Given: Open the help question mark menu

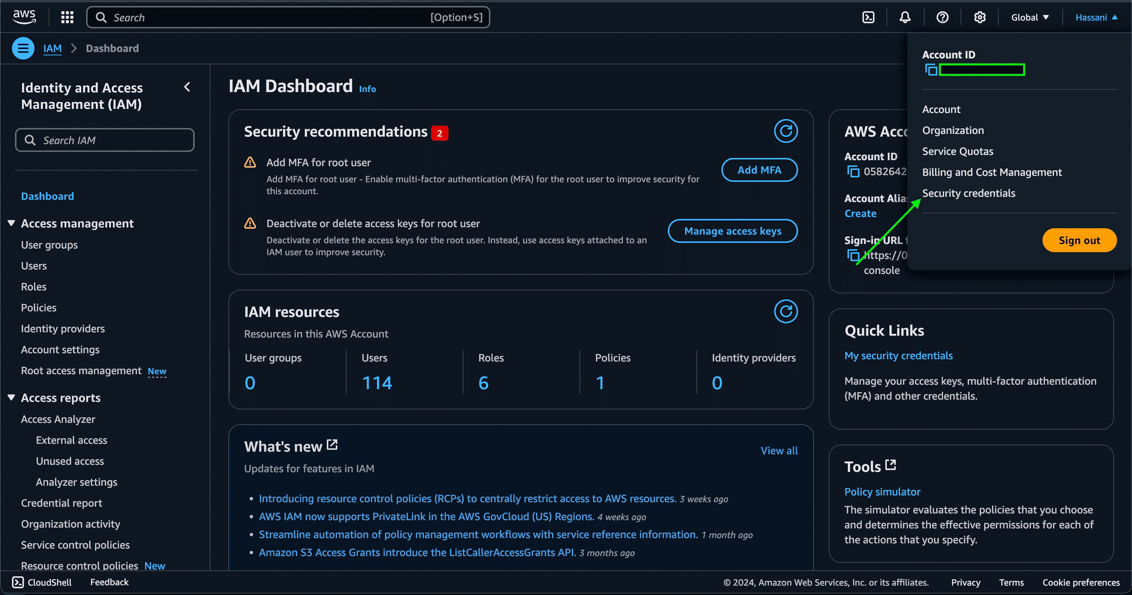Looking at the screenshot, I should (x=942, y=18).
